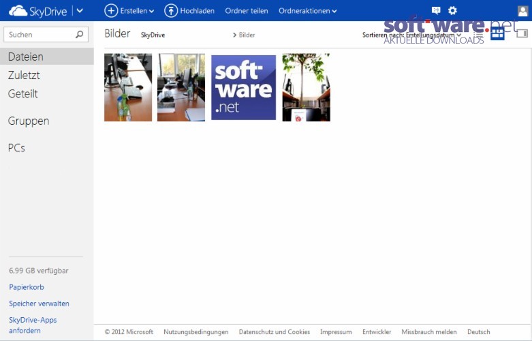The image size is (532, 341).
Task: Change language via the Deutsch link
Action: (479, 332)
